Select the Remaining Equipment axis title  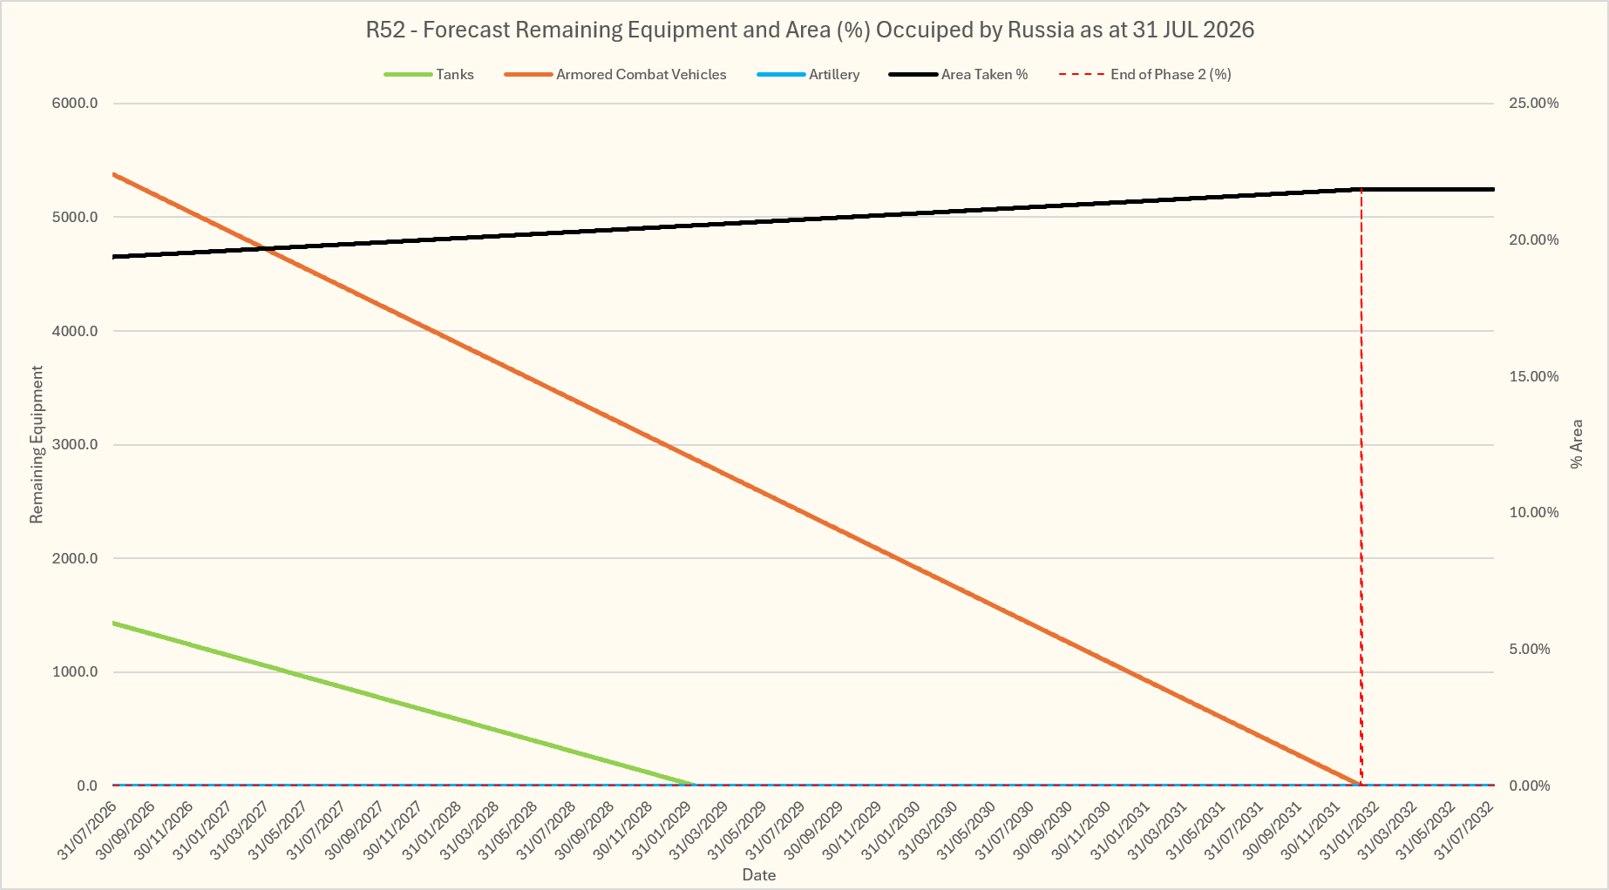click(x=37, y=445)
